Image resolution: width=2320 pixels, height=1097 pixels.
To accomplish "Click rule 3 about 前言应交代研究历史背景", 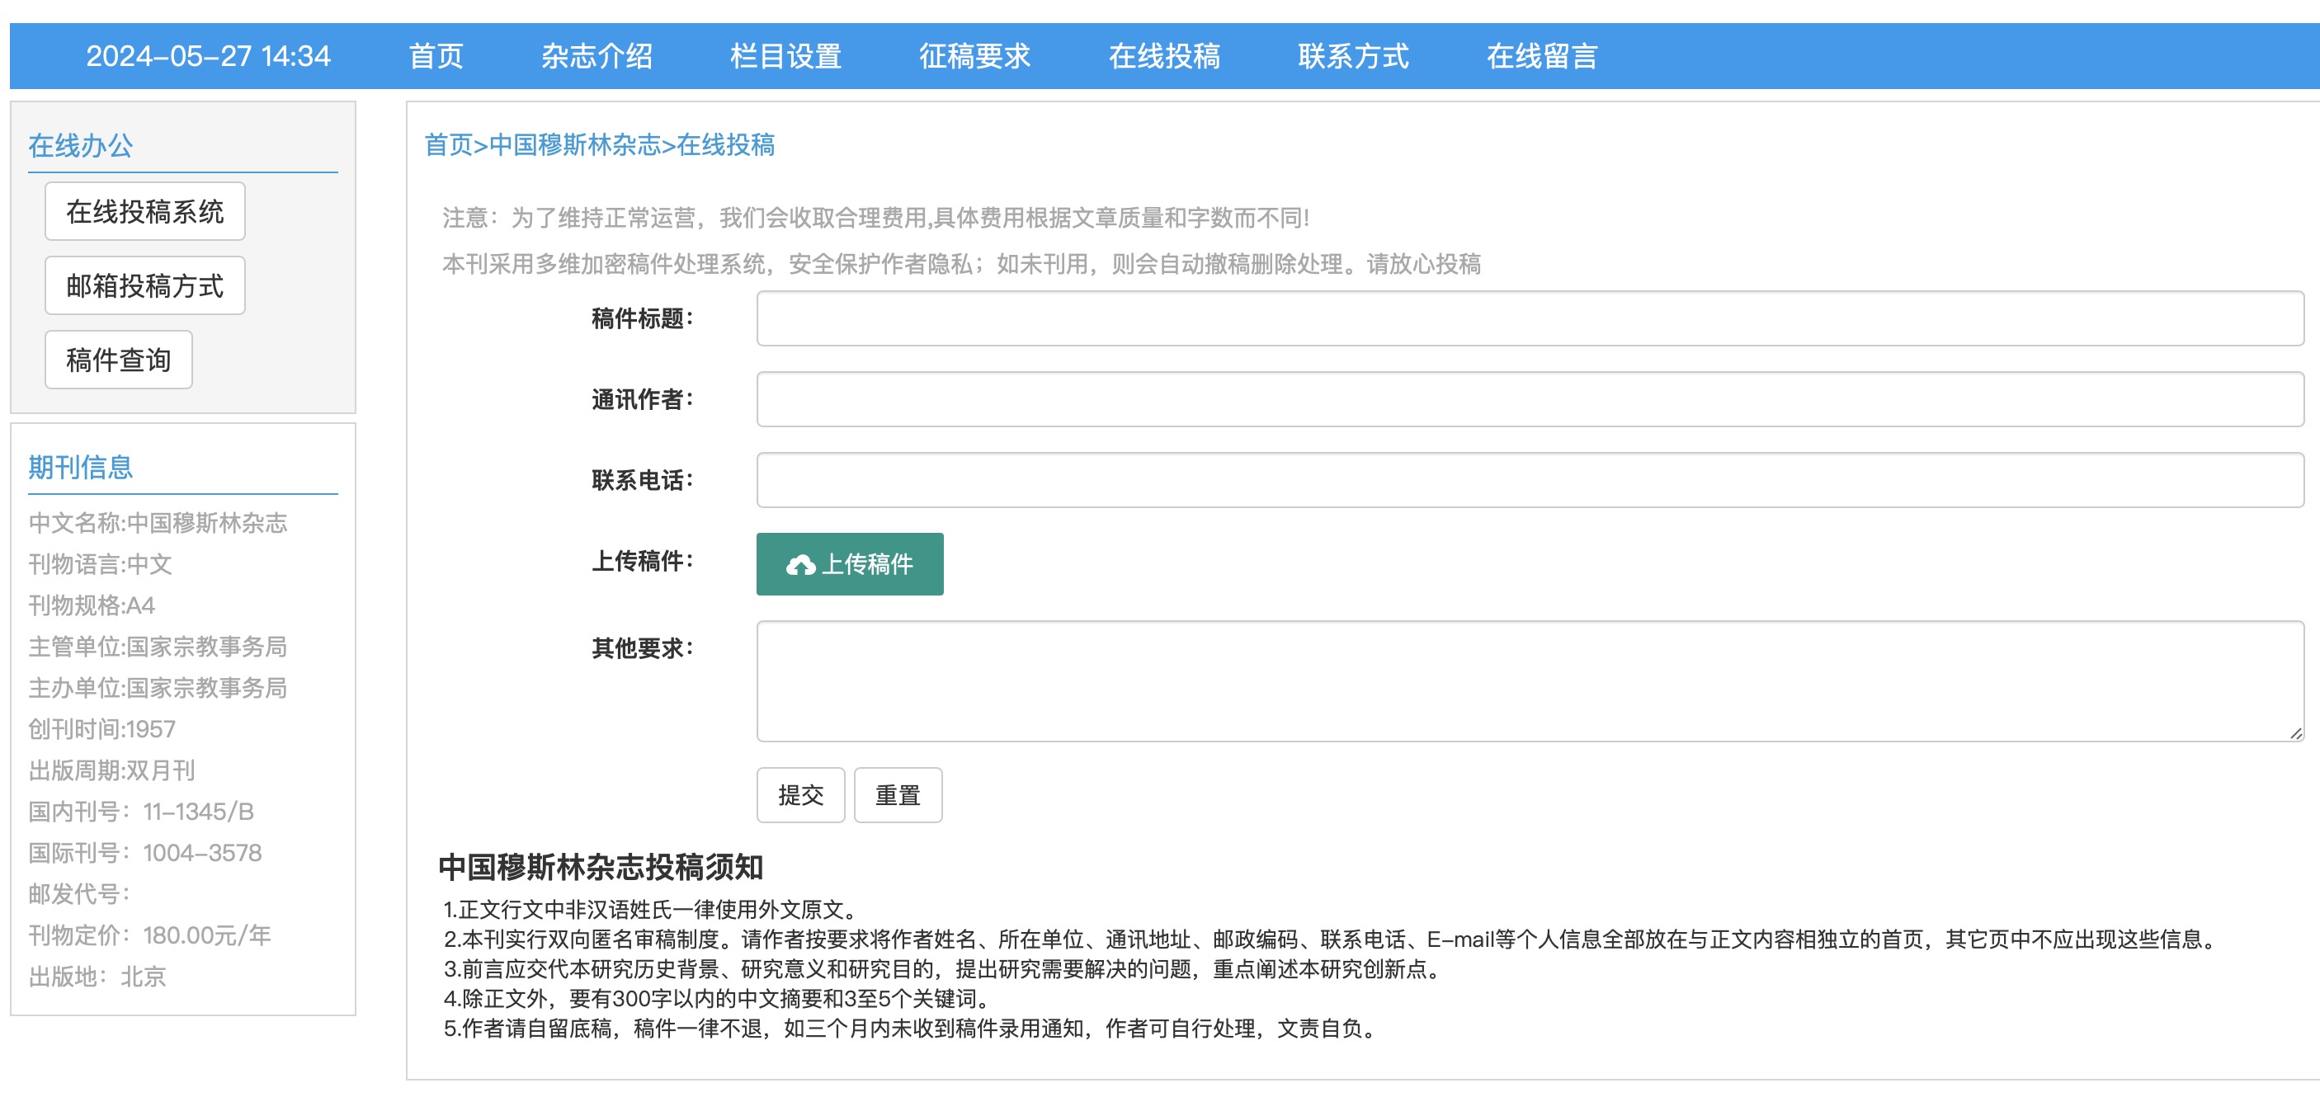I will [x=945, y=969].
